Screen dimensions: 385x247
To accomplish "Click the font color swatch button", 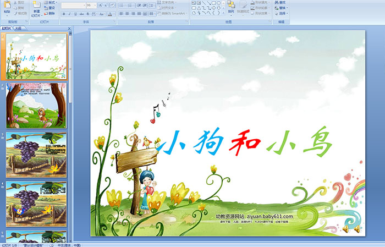I will pyautogui.click(x=110, y=13).
